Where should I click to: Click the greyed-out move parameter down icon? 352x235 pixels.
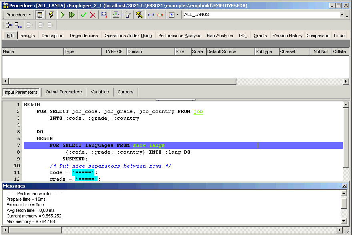click(51, 25)
